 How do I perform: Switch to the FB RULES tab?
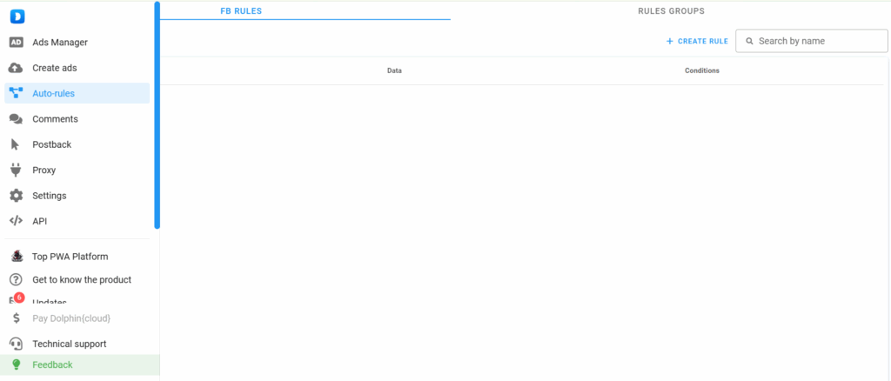tap(241, 10)
